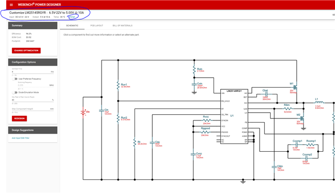Select the Cbst capacitor symbol
The height and width of the screenshot is (193, 335).
(x=266, y=94)
